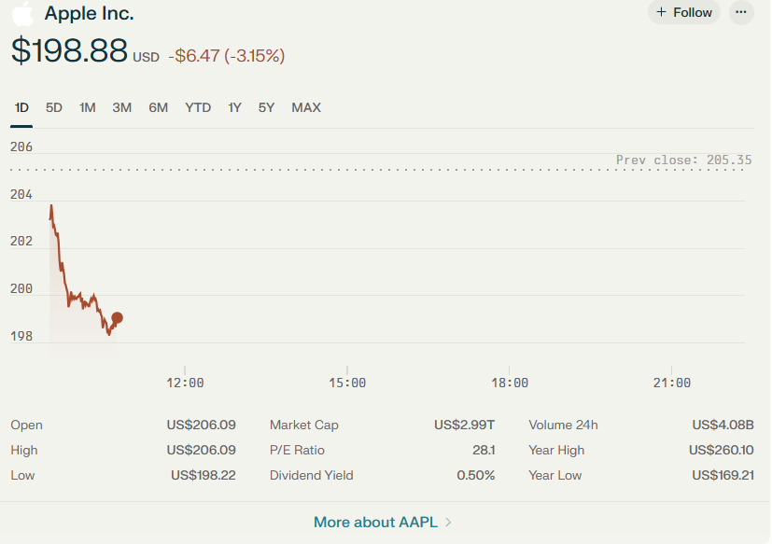The image size is (772, 544).
Task: Click the 202 price axis label
Action: tap(21, 242)
